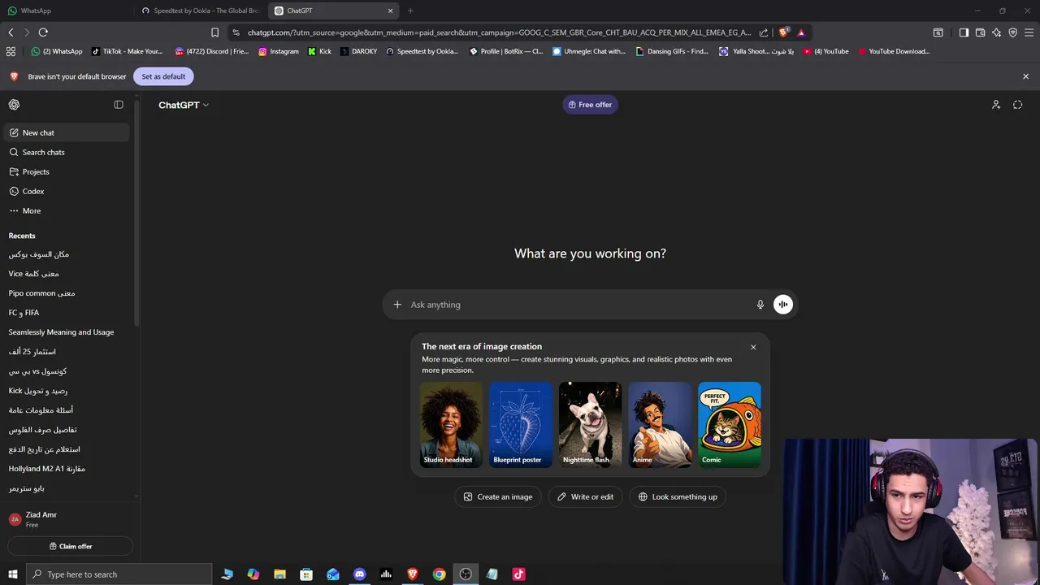
Task: Open recent chat Seamlessly Meaning and Usage
Action: pos(67,332)
